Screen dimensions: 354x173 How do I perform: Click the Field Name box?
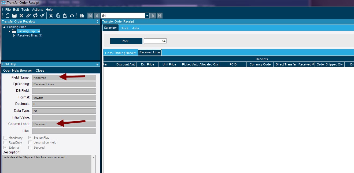tap(64, 78)
